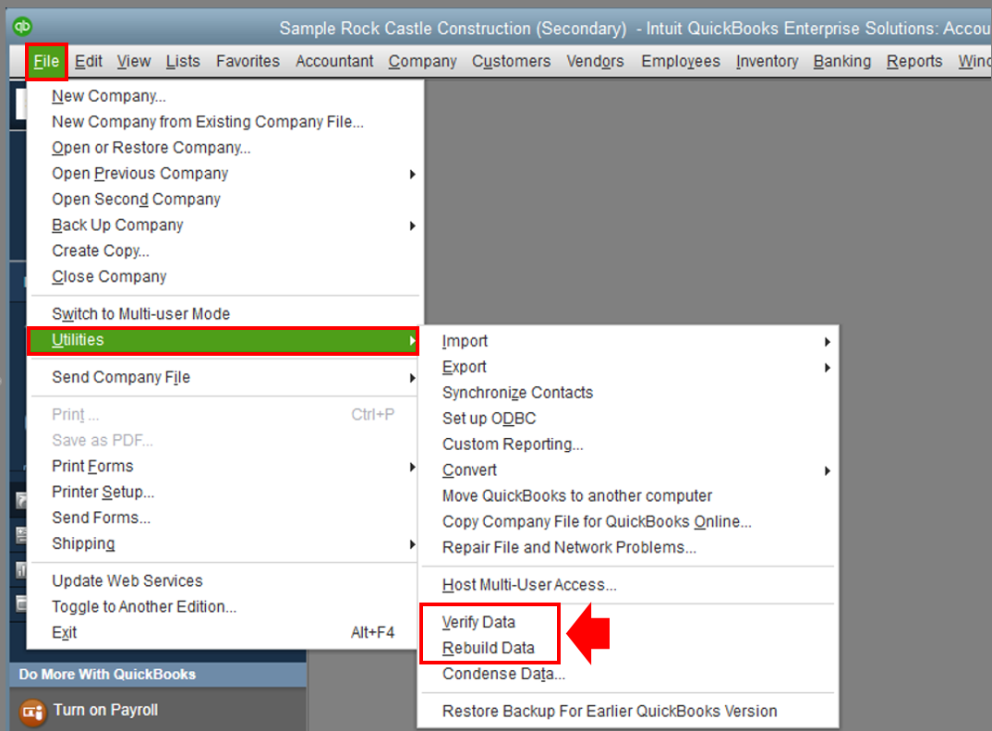This screenshot has width=992, height=731.
Task: Open the Reports menu
Action: click(x=914, y=61)
